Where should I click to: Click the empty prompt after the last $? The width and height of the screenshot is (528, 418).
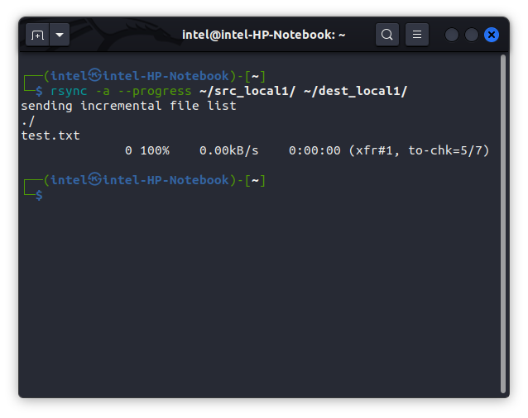51,195
